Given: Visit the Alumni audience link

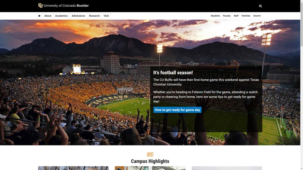Looking at the screenshot, I should (257, 16).
